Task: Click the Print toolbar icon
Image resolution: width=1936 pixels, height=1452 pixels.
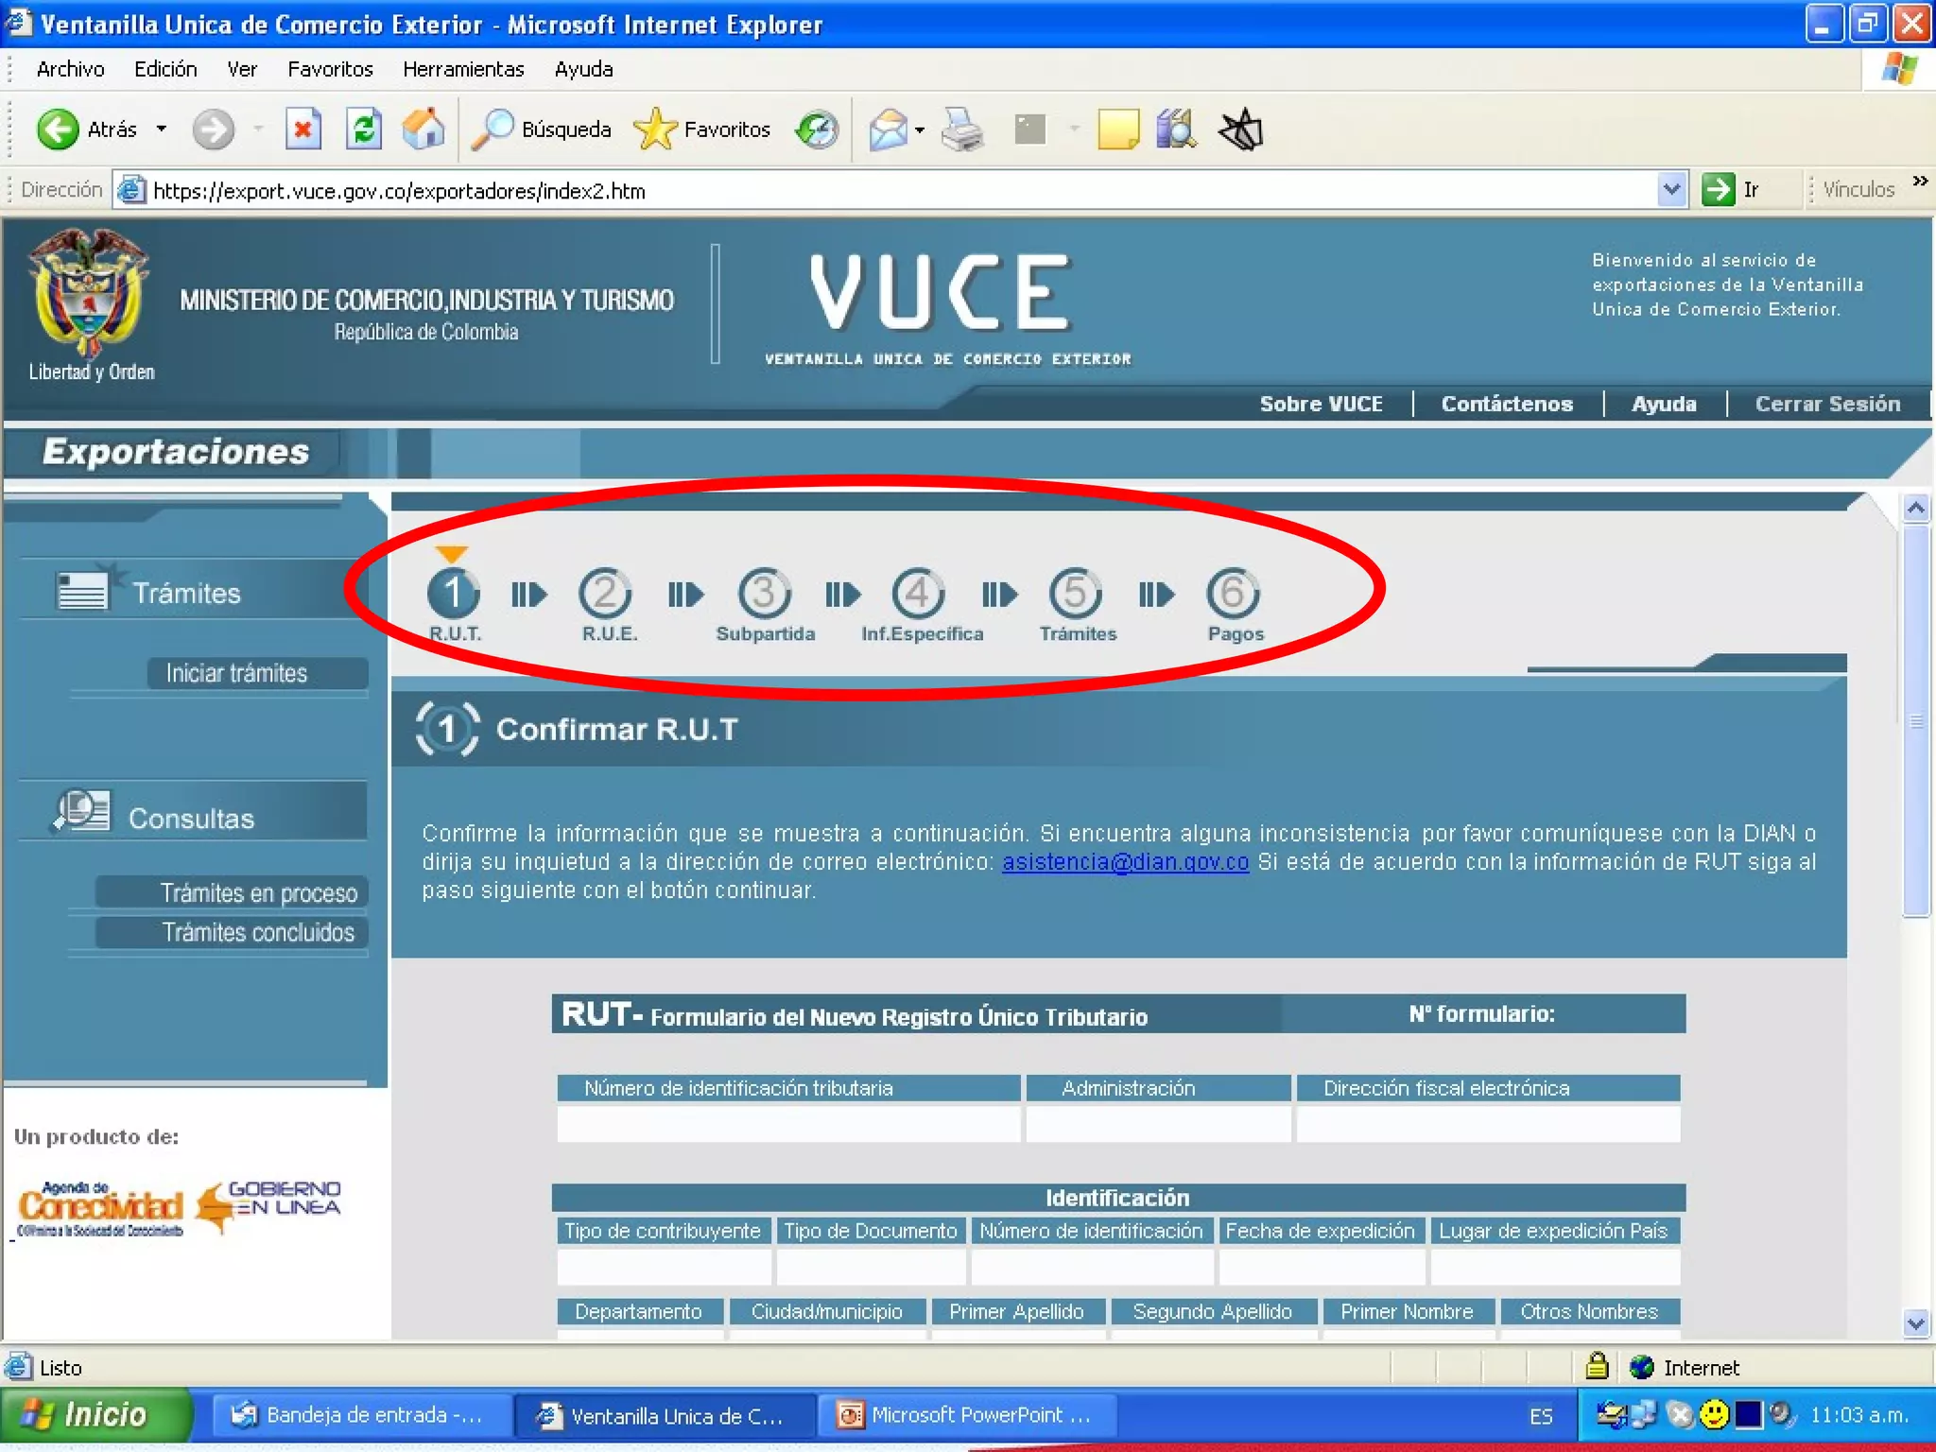Action: tap(962, 130)
